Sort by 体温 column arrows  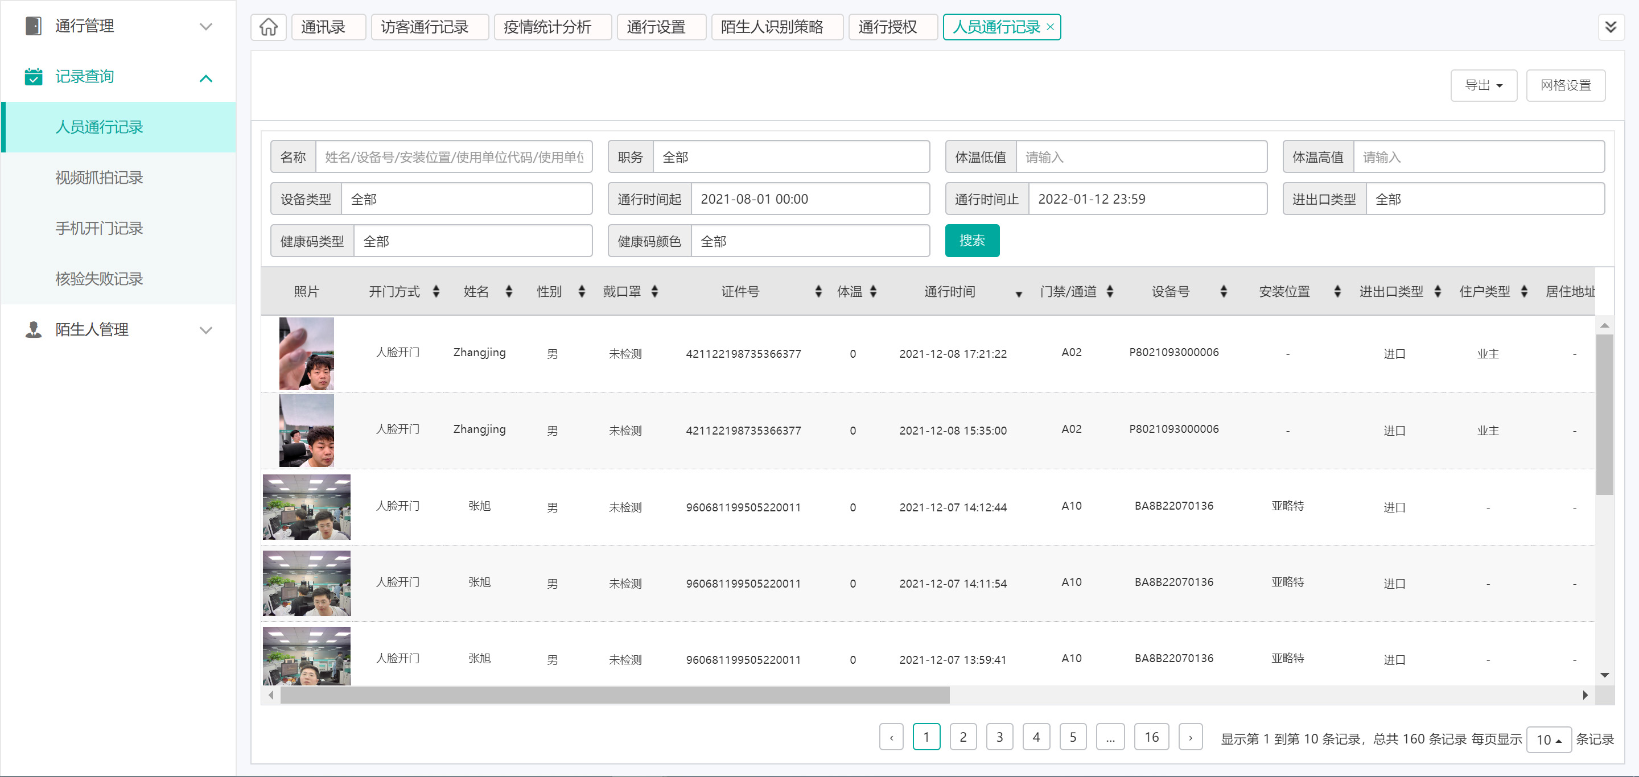[873, 291]
